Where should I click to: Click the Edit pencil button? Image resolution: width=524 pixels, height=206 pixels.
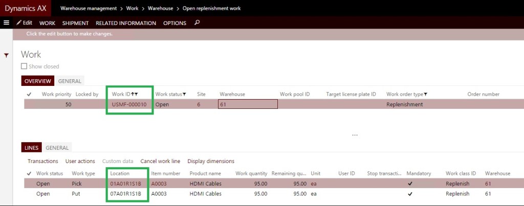click(x=24, y=23)
